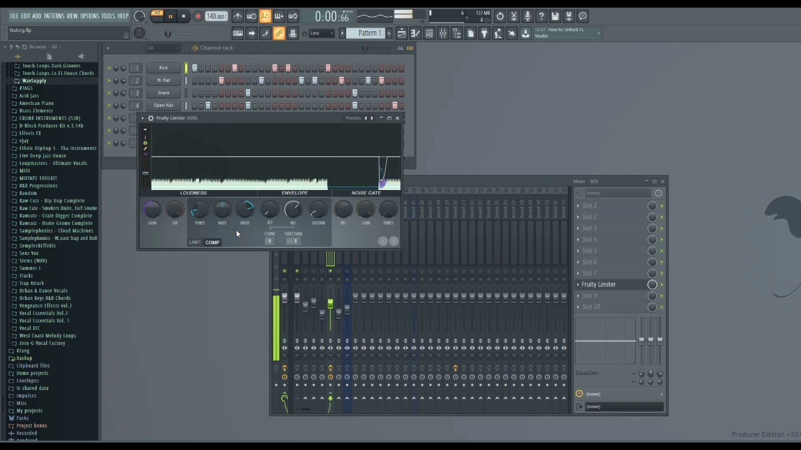
Task: Select the Hi Hat channel button
Action: point(163,80)
